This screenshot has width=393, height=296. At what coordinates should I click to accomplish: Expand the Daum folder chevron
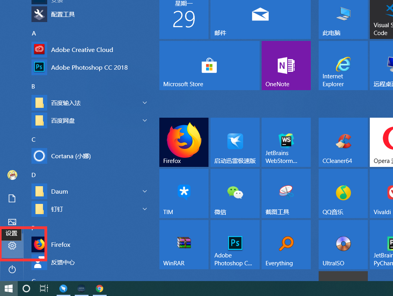[x=145, y=191]
